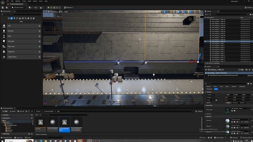Place the Point Light item
253x142 pixels.
click(x=21, y=41)
